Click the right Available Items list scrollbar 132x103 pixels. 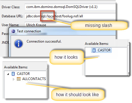(129, 59)
